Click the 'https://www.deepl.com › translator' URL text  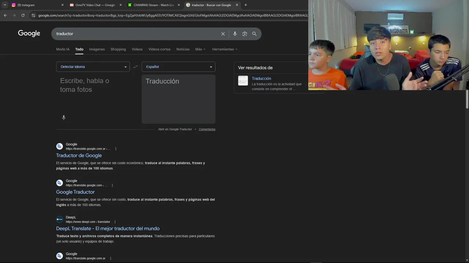(x=88, y=222)
